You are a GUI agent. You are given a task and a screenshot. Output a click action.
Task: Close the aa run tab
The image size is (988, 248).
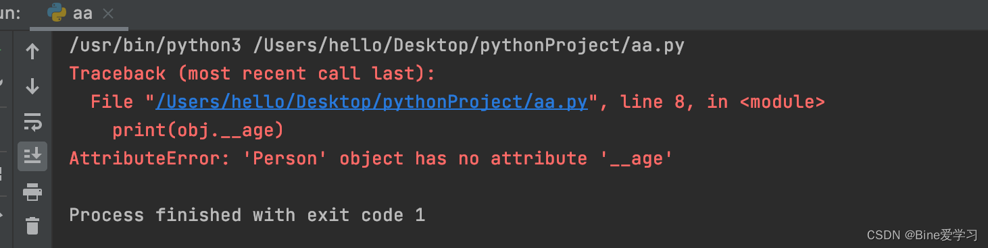click(x=109, y=13)
